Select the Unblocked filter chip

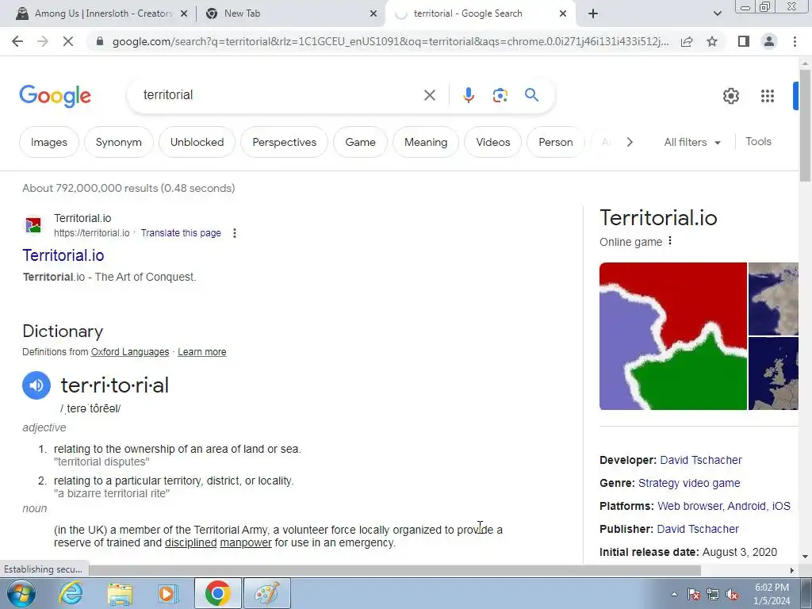[x=197, y=142]
